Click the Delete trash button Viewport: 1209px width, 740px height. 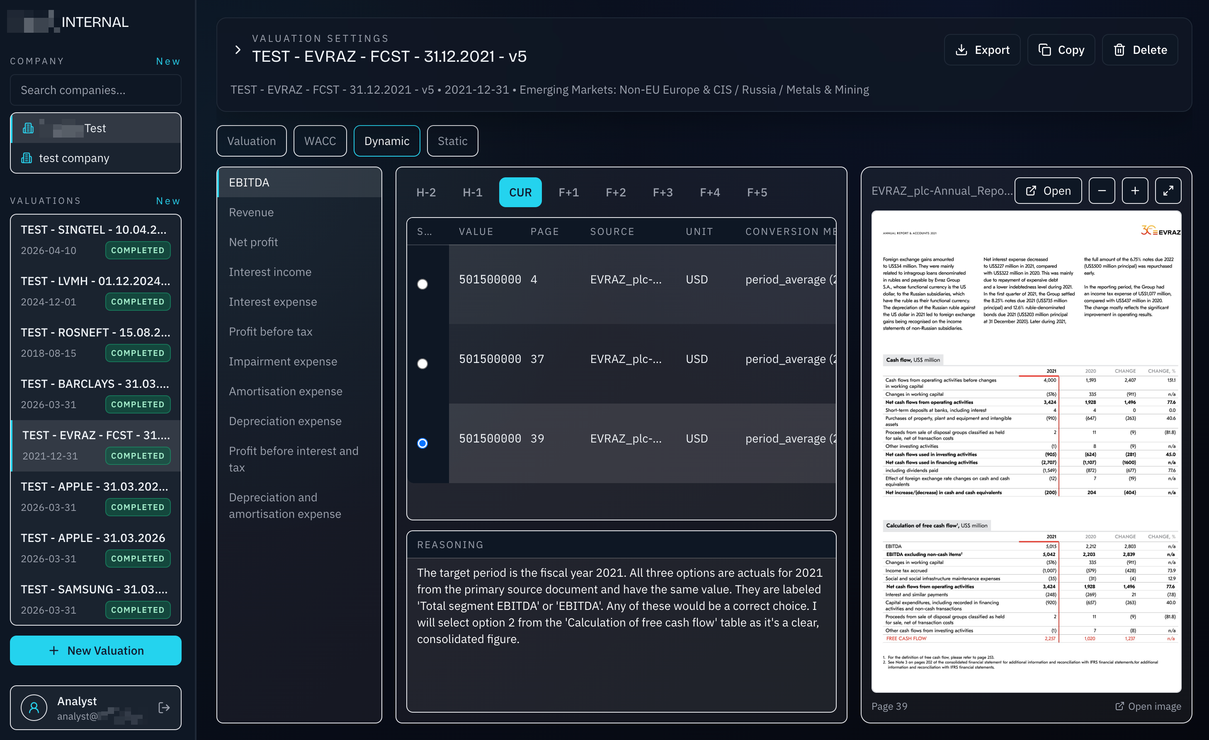pyautogui.click(x=1139, y=50)
